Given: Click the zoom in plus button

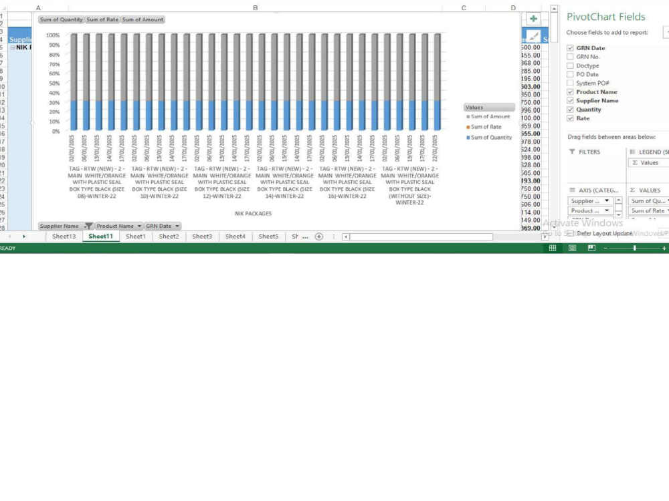Looking at the screenshot, I should [x=664, y=248].
